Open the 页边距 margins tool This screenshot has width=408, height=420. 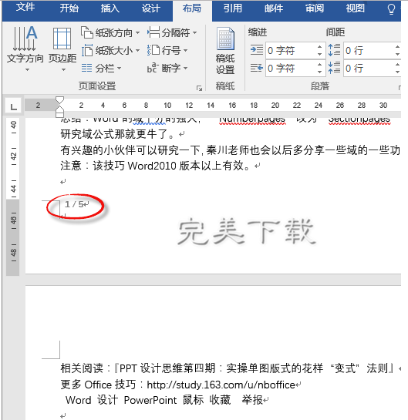click(62, 49)
